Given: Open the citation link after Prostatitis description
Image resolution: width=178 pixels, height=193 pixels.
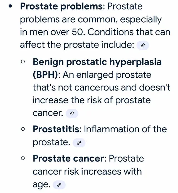Looking at the screenshot, I should pos(79,143).
